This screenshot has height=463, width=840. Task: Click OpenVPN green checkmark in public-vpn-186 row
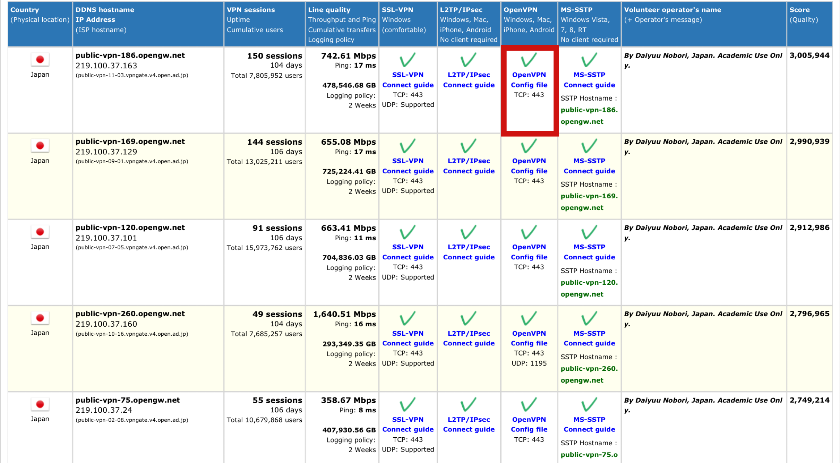(529, 60)
